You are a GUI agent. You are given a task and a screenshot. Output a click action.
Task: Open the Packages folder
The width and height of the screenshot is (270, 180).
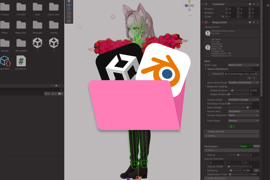point(37,27)
